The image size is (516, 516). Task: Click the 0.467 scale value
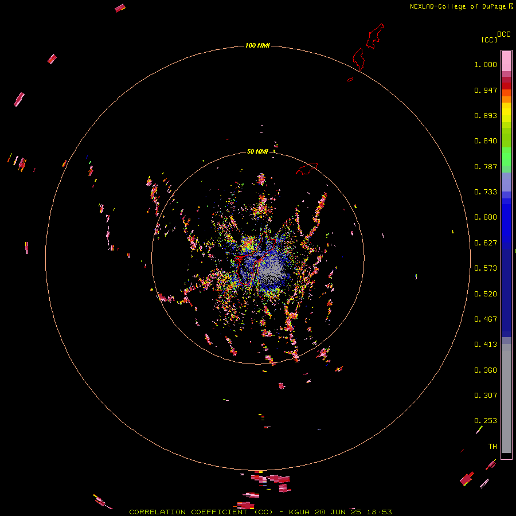point(486,319)
